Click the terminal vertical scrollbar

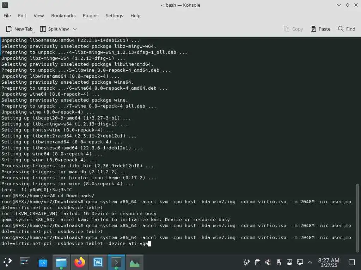tap(357, 218)
